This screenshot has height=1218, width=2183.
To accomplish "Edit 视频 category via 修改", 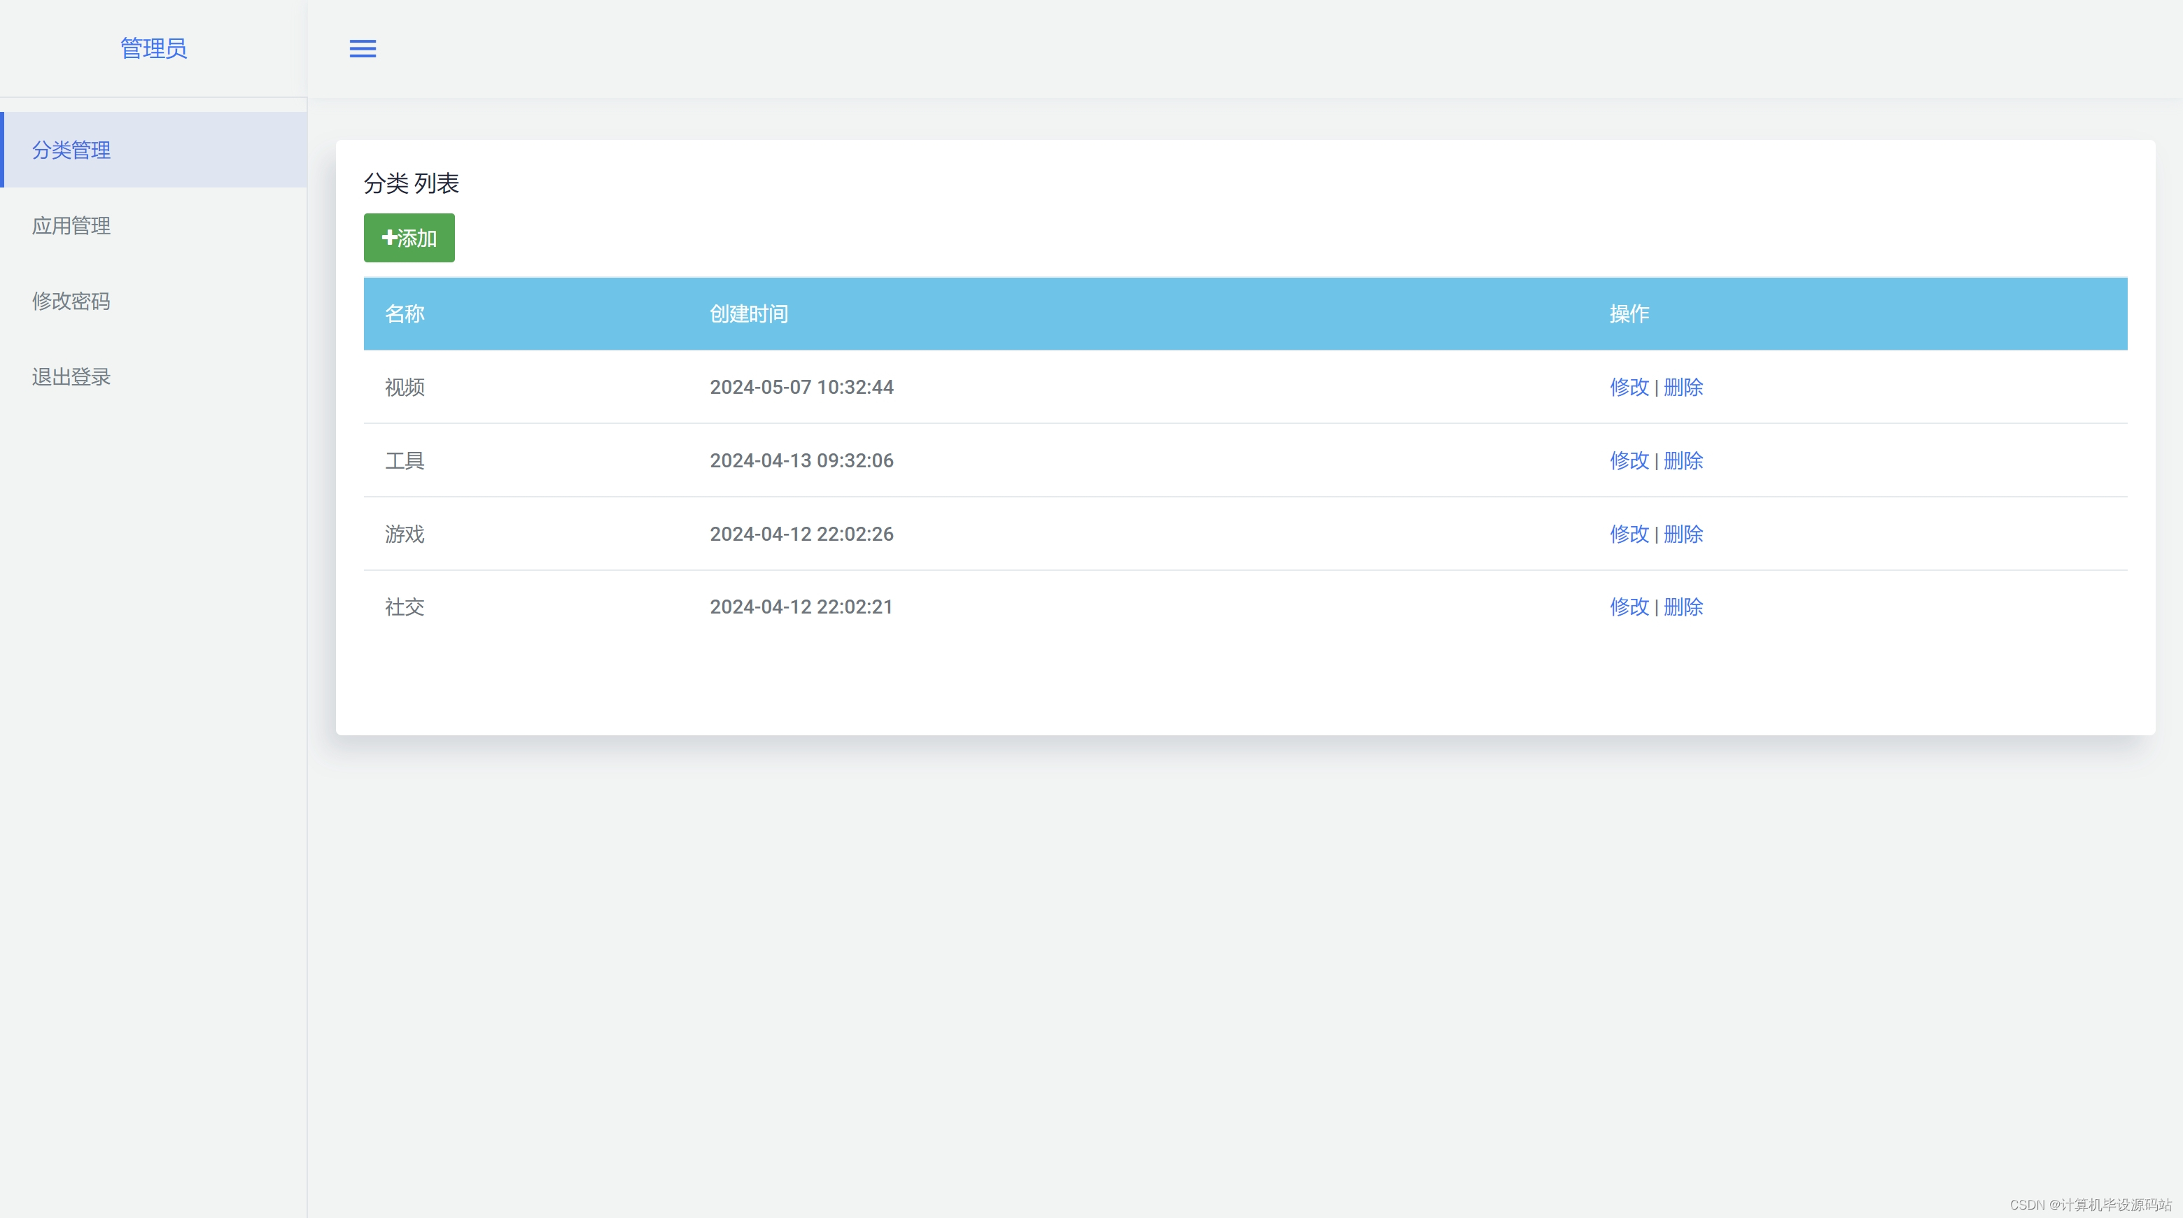I will click(x=1629, y=387).
